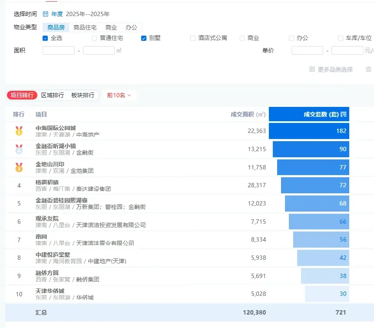
Task: Switch to the 板块排行 tab
Action: click(83, 95)
